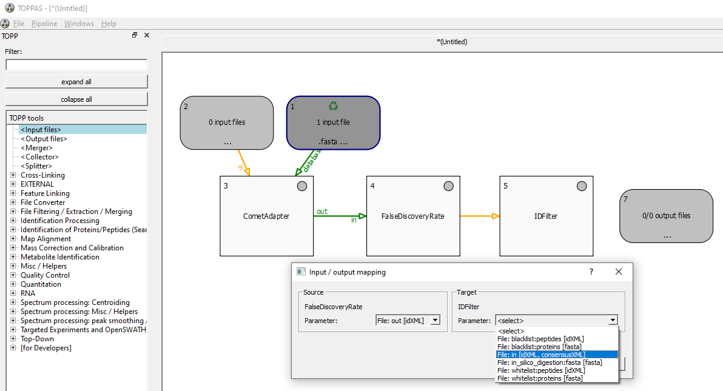Viewport: 723px width, 391px height.
Task: Click the Filter text input field
Action: (x=76, y=65)
